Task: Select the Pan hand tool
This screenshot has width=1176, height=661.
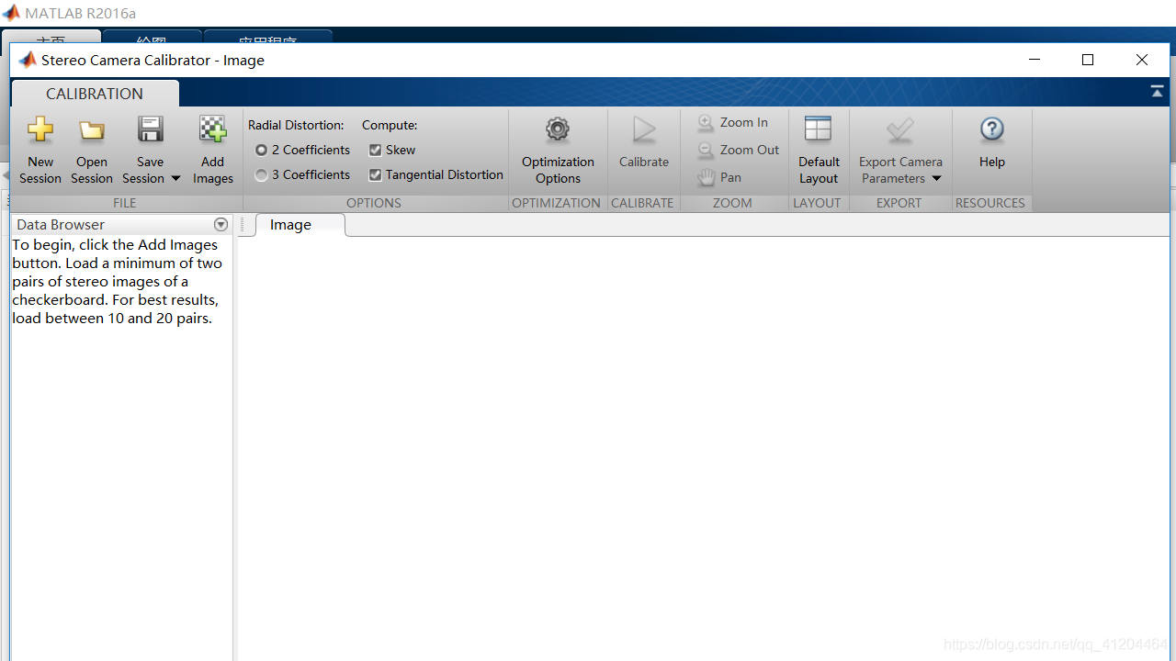Action: coord(719,177)
